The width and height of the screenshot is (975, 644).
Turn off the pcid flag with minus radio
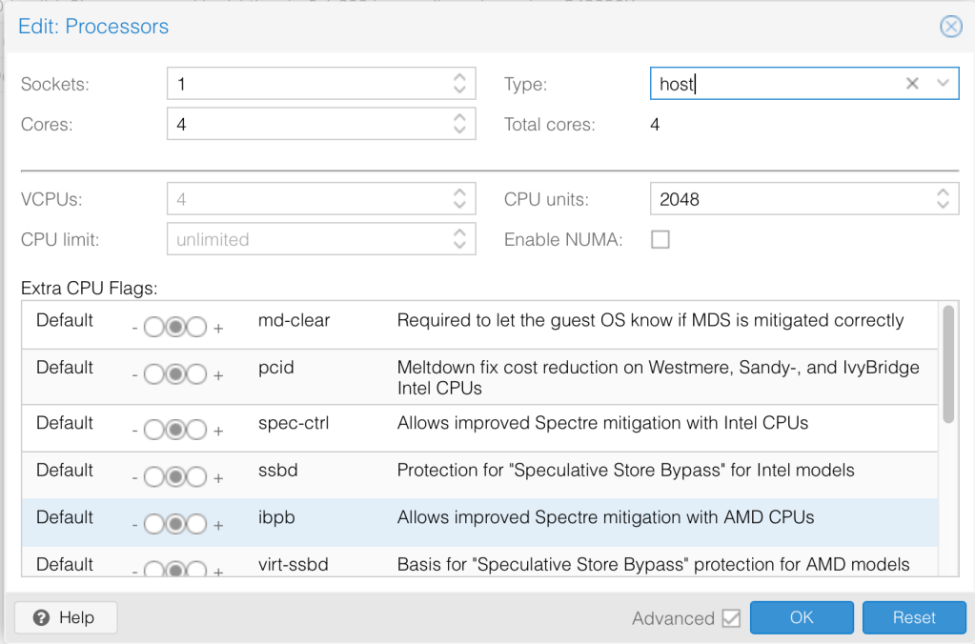click(x=153, y=374)
